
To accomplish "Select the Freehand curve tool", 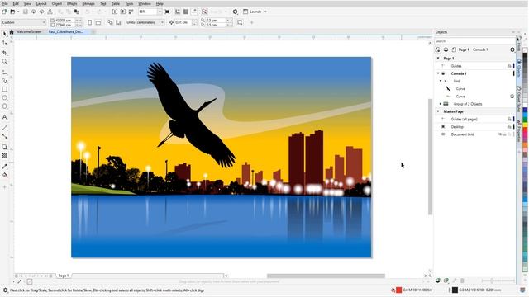I will pos(5,73).
